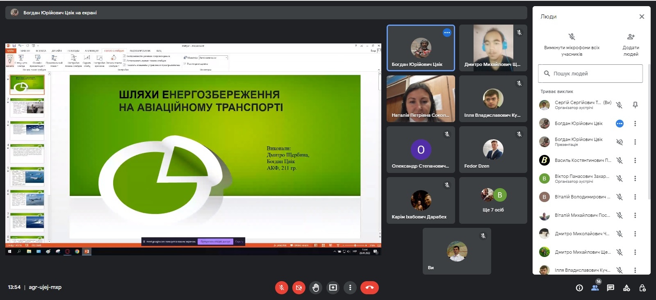Turn on your camera
The height and width of the screenshot is (300, 656).
pos(299,288)
